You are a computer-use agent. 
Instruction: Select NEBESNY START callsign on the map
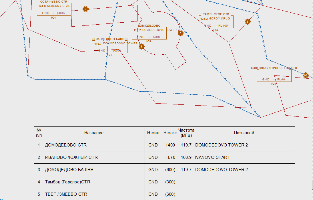pos(59,6)
